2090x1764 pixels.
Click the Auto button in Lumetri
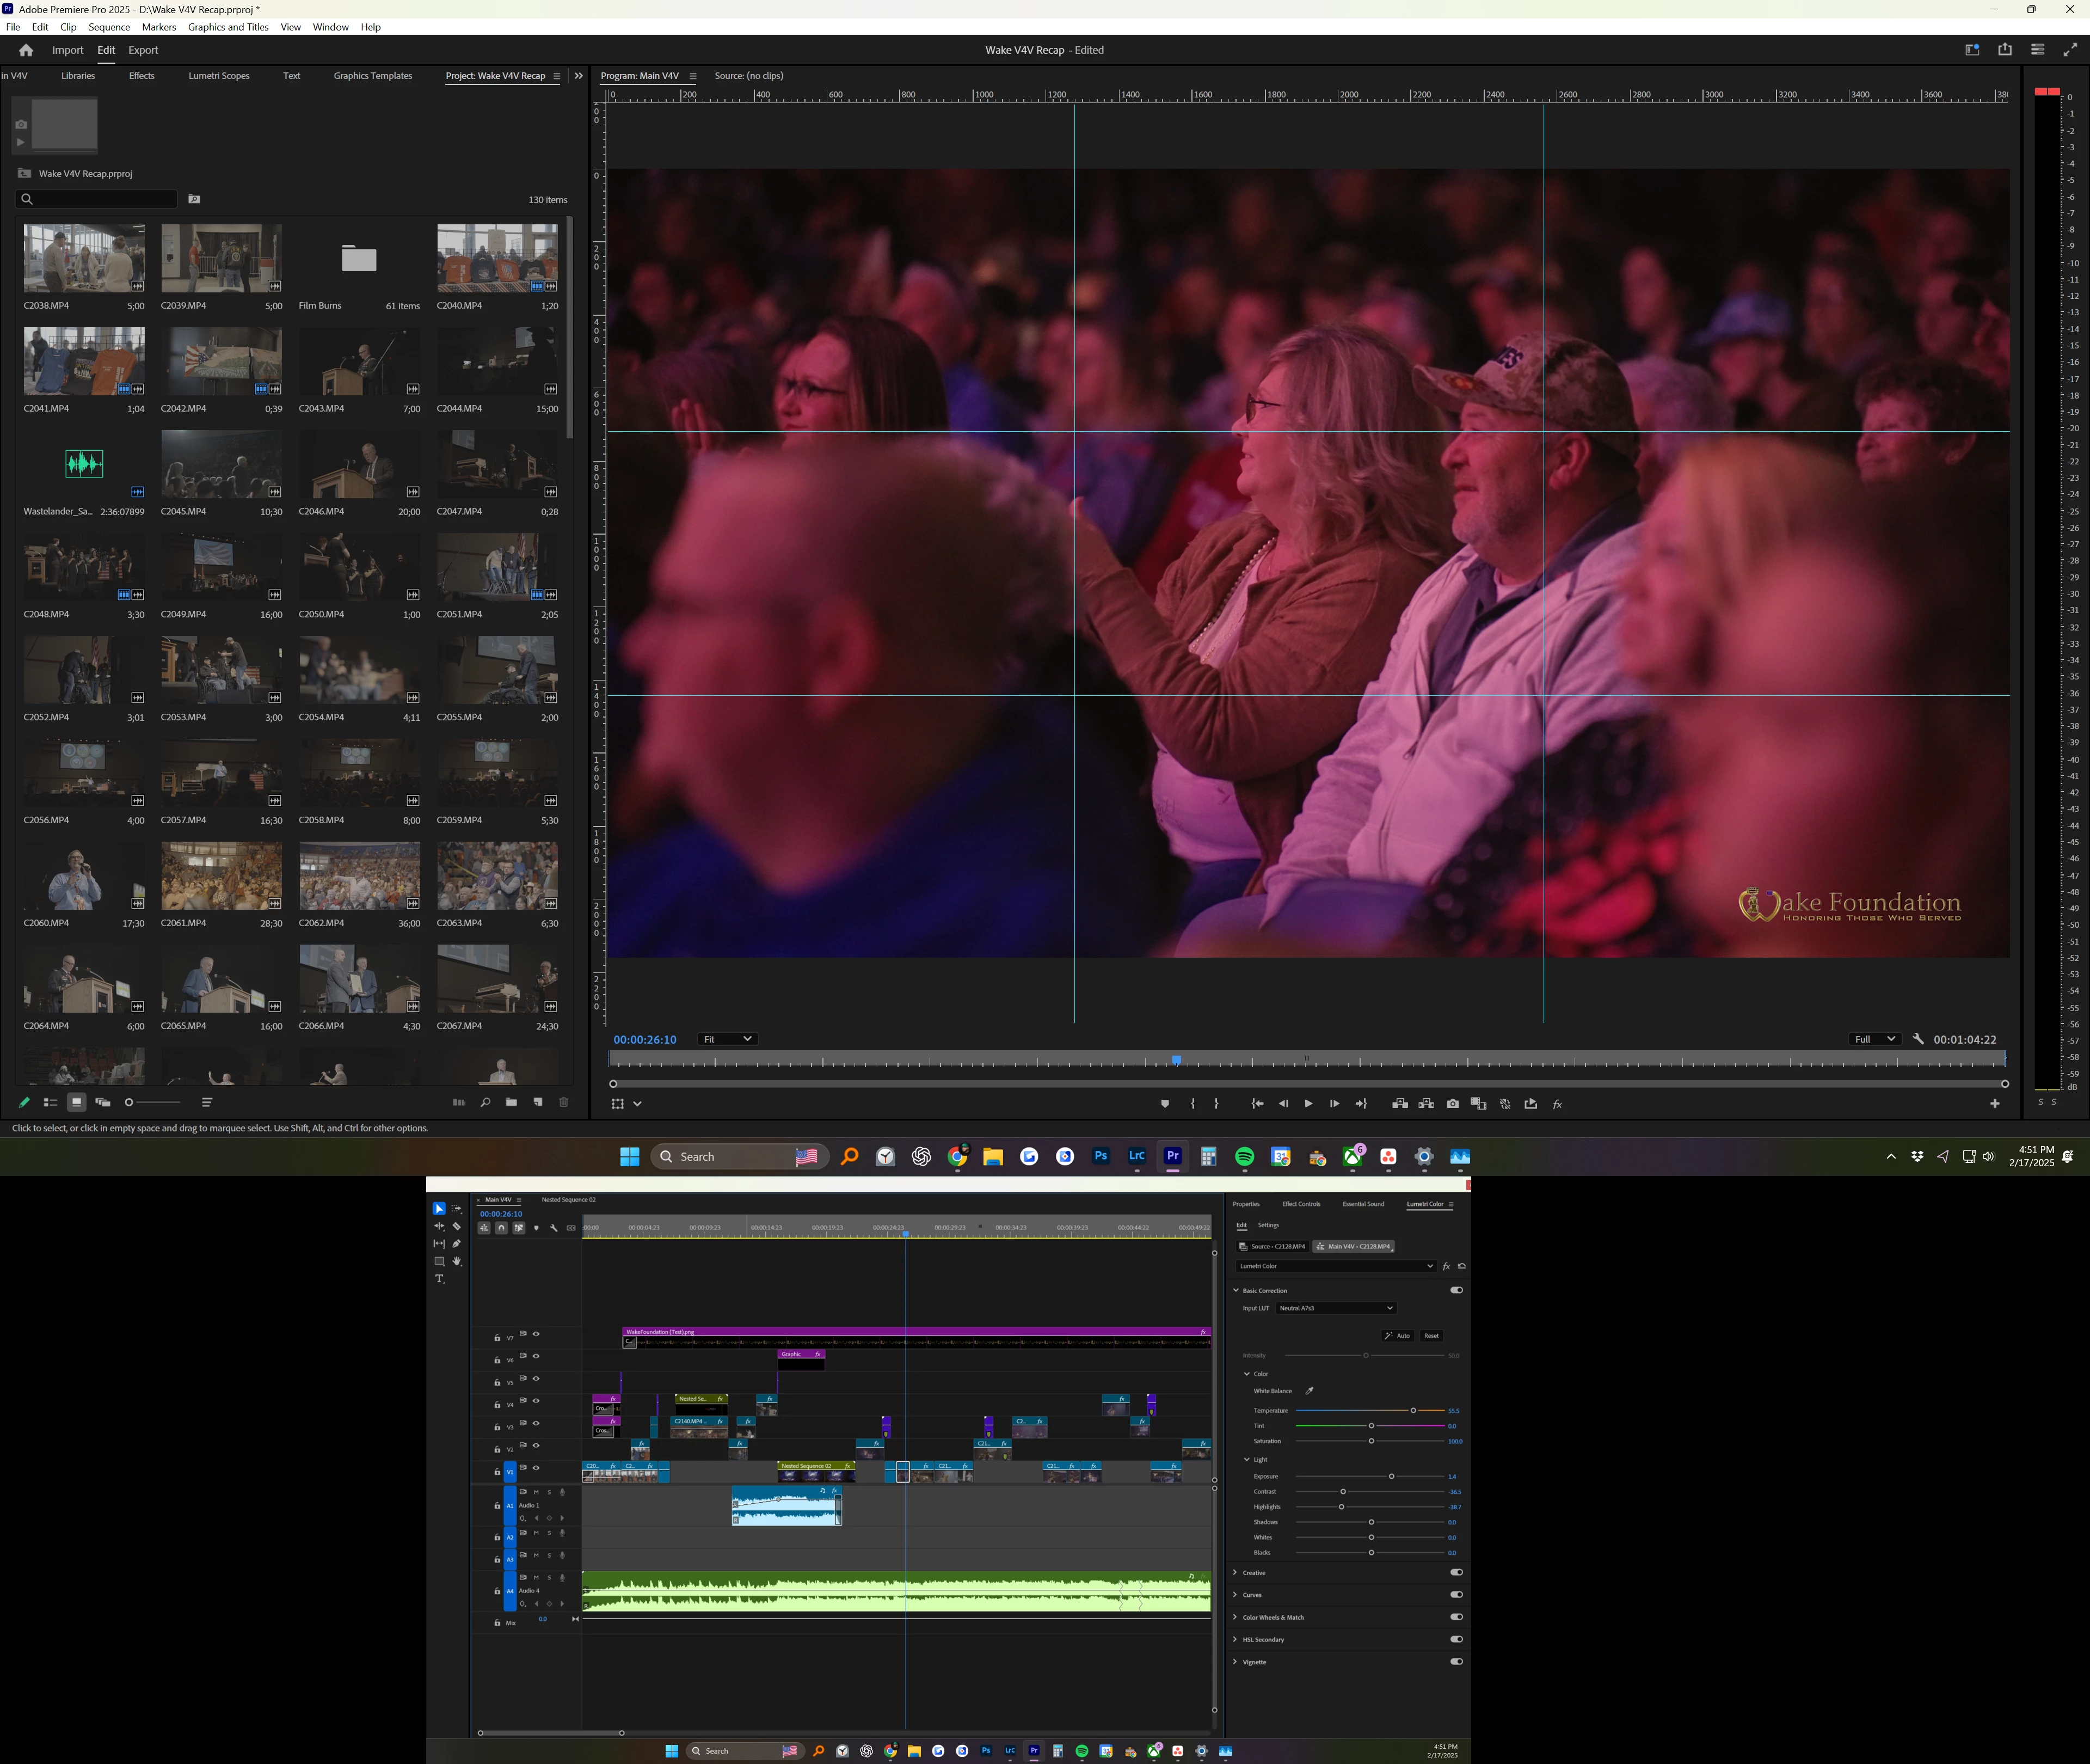coord(1397,1336)
